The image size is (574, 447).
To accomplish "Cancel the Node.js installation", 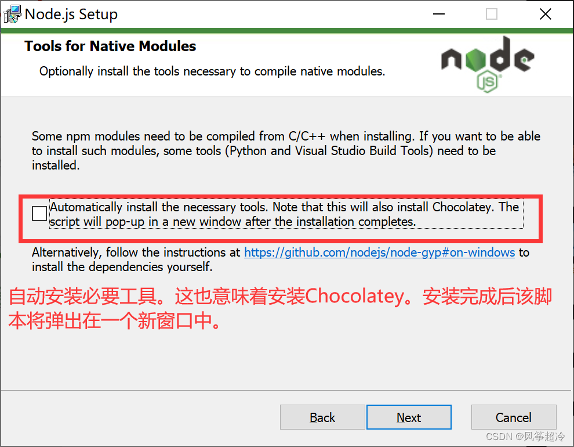I will [x=514, y=417].
